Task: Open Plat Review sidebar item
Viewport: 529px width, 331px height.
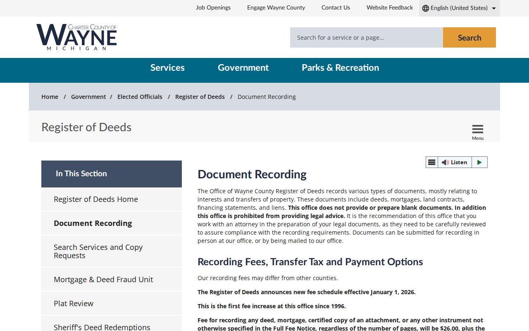Action: pyautogui.click(x=112, y=304)
